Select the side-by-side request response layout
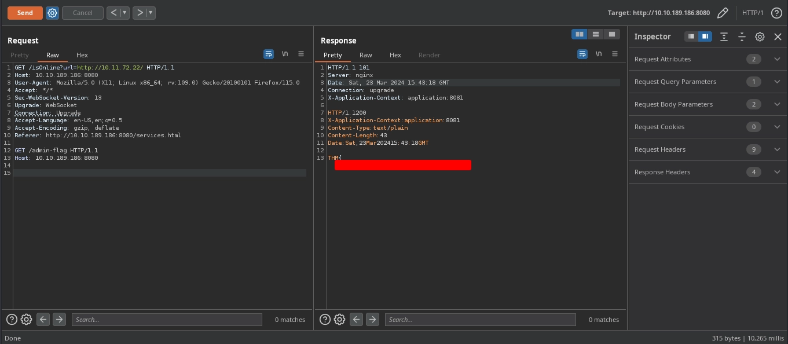This screenshot has width=788, height=344. (580, 34)
